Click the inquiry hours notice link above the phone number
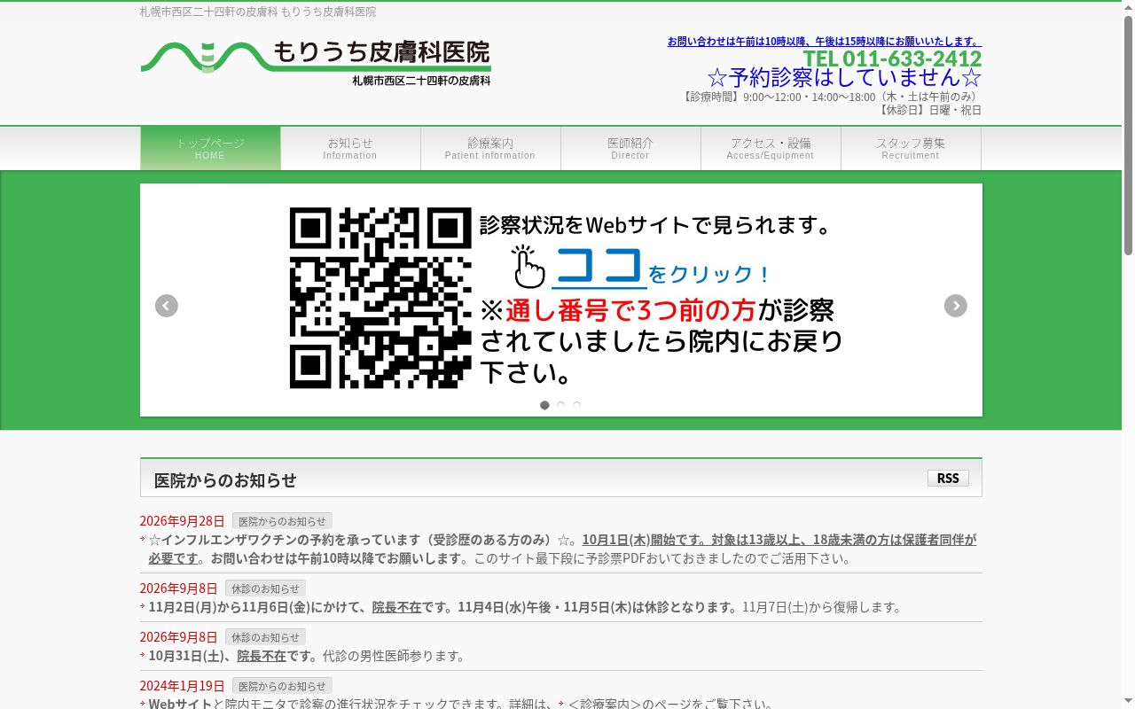 click(x=825, y=42)
